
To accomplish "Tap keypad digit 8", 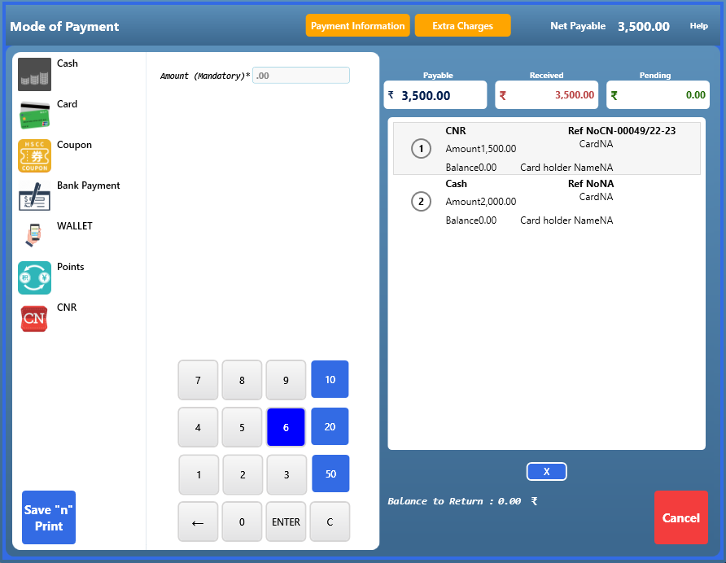I will point(242,380).
